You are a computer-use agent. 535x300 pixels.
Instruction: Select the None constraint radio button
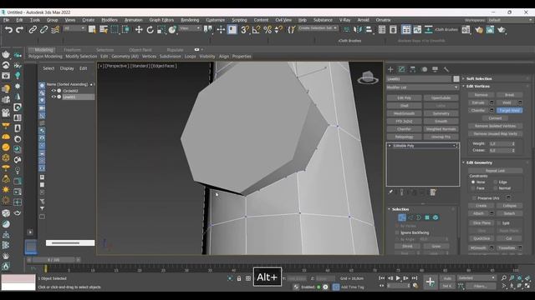point(473,182)
